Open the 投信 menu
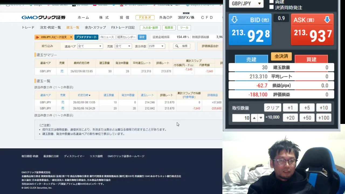The image size is (345, 194). click(125, 18)
